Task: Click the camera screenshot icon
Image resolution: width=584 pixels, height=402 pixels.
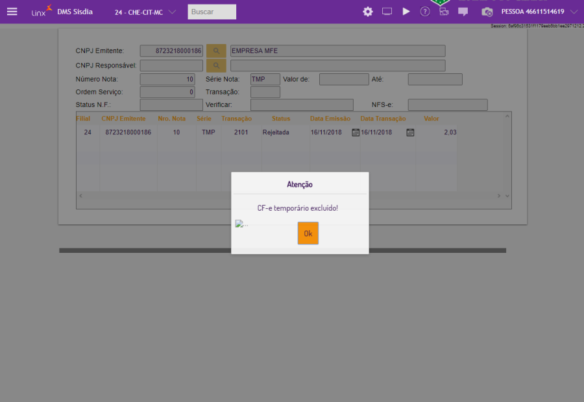Action: click(x=487, y=12)
